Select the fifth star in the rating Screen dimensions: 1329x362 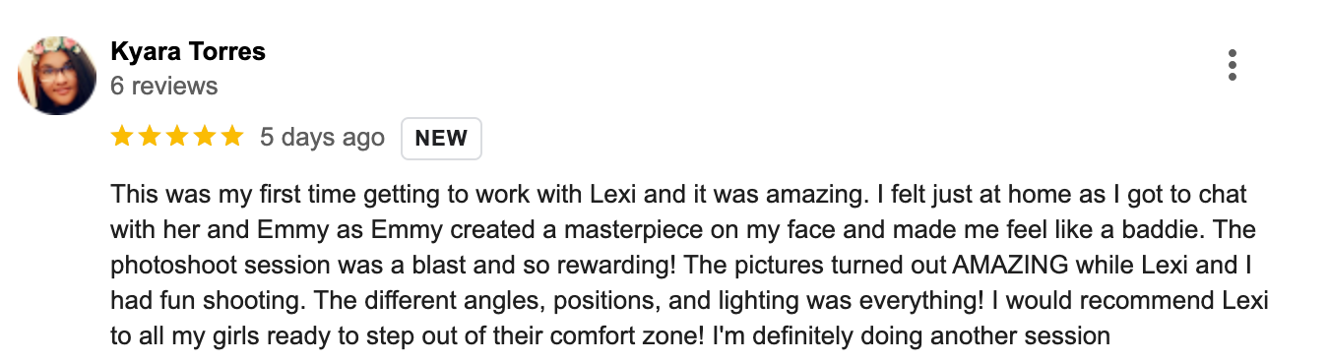coord(232,137)
